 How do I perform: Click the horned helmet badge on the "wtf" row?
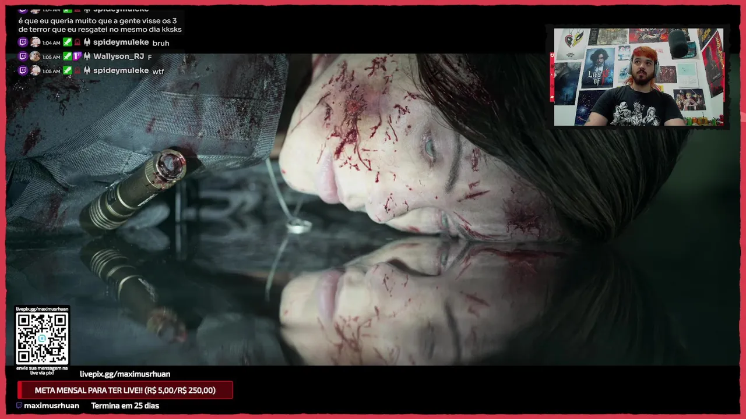coord(87,70)
